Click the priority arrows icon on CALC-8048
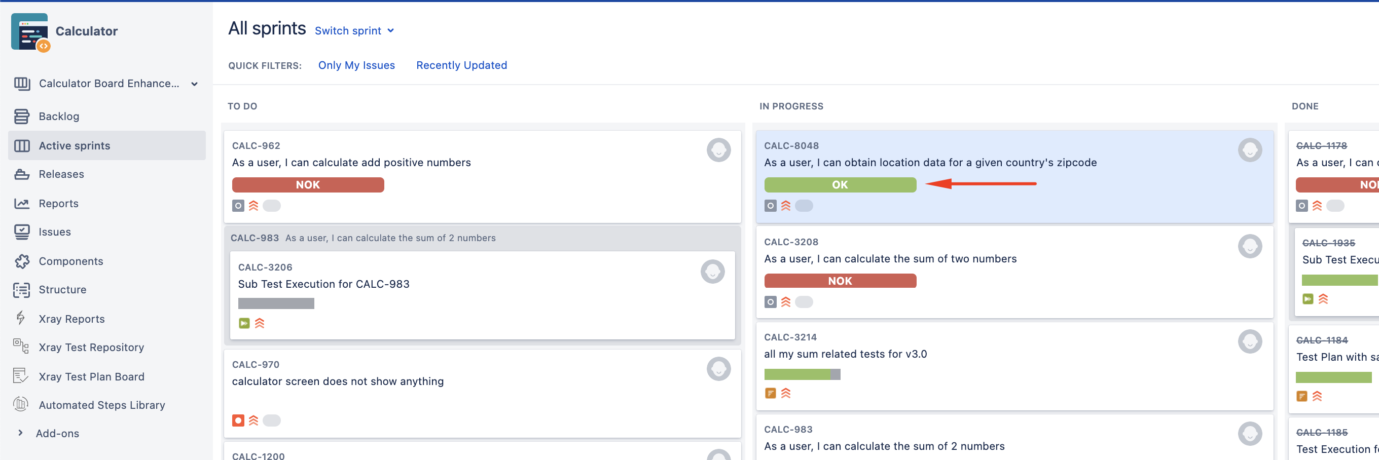1379x460 pixels. point(786,205)
